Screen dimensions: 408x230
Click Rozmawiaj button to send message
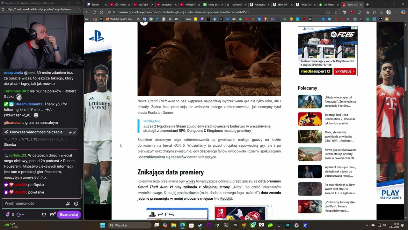(69, 215)
